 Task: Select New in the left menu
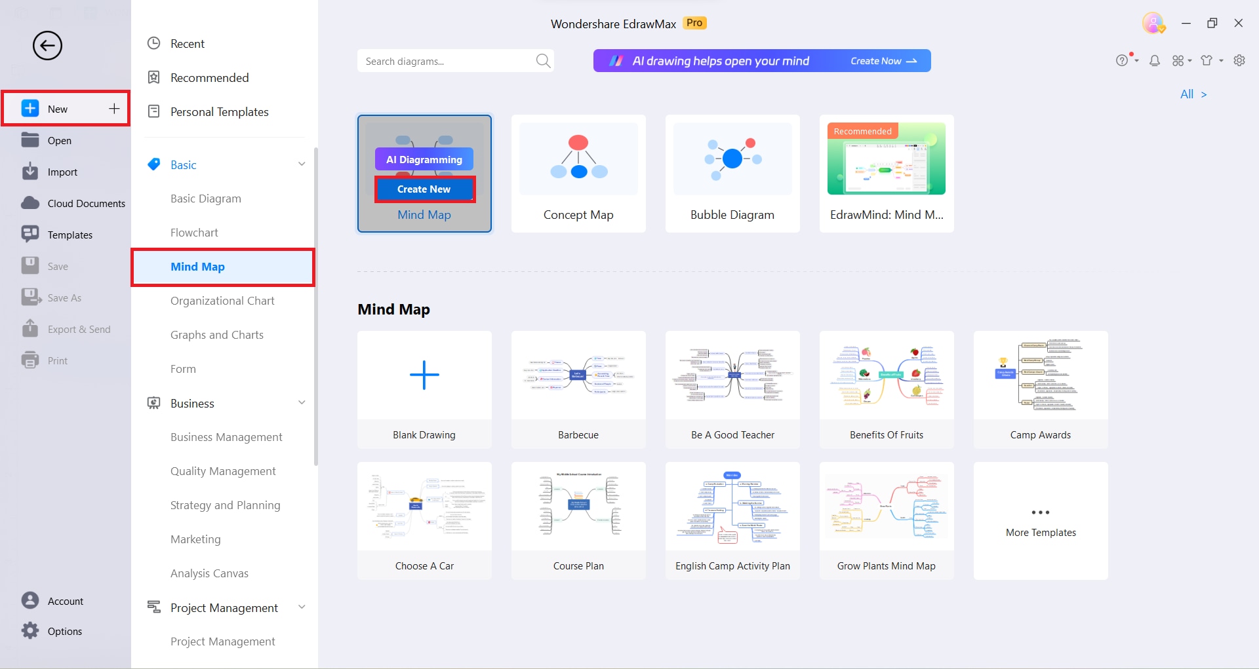coord(66,109)
